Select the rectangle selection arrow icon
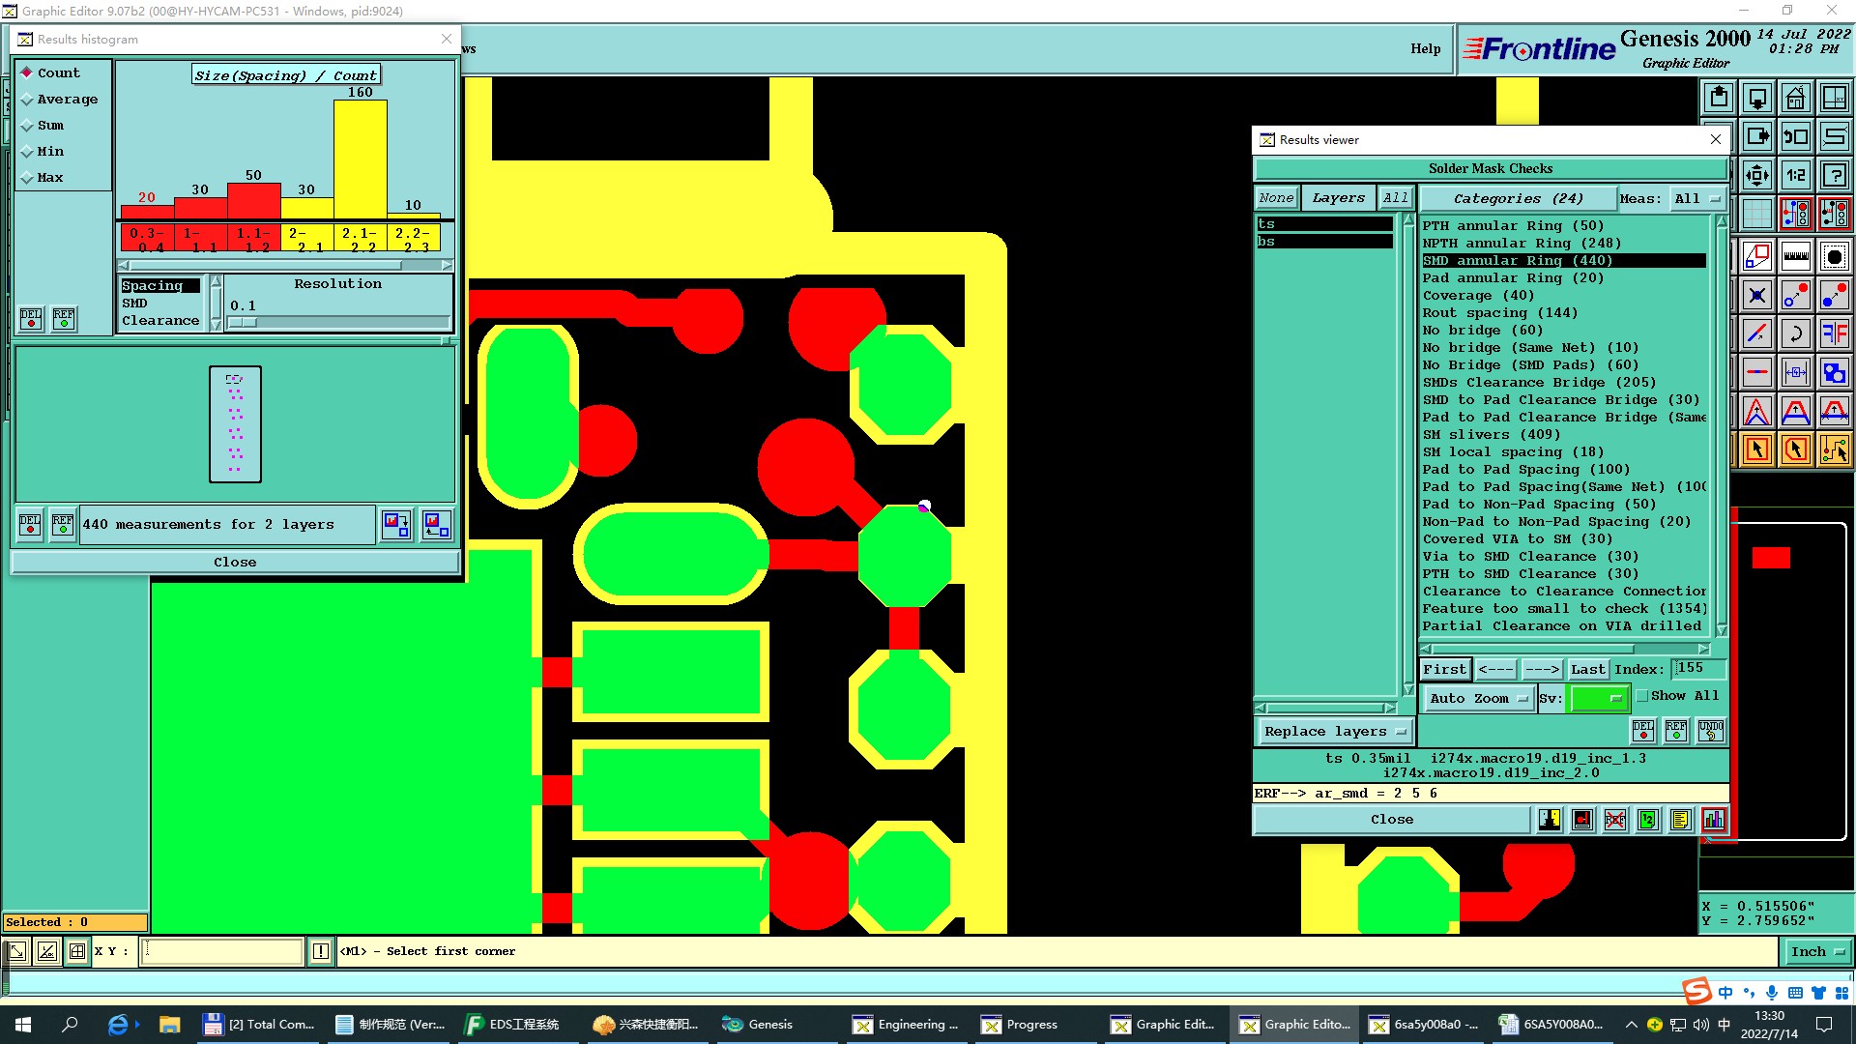The height and width of the screenshot is (1044, 1856). pos(1757,449)
